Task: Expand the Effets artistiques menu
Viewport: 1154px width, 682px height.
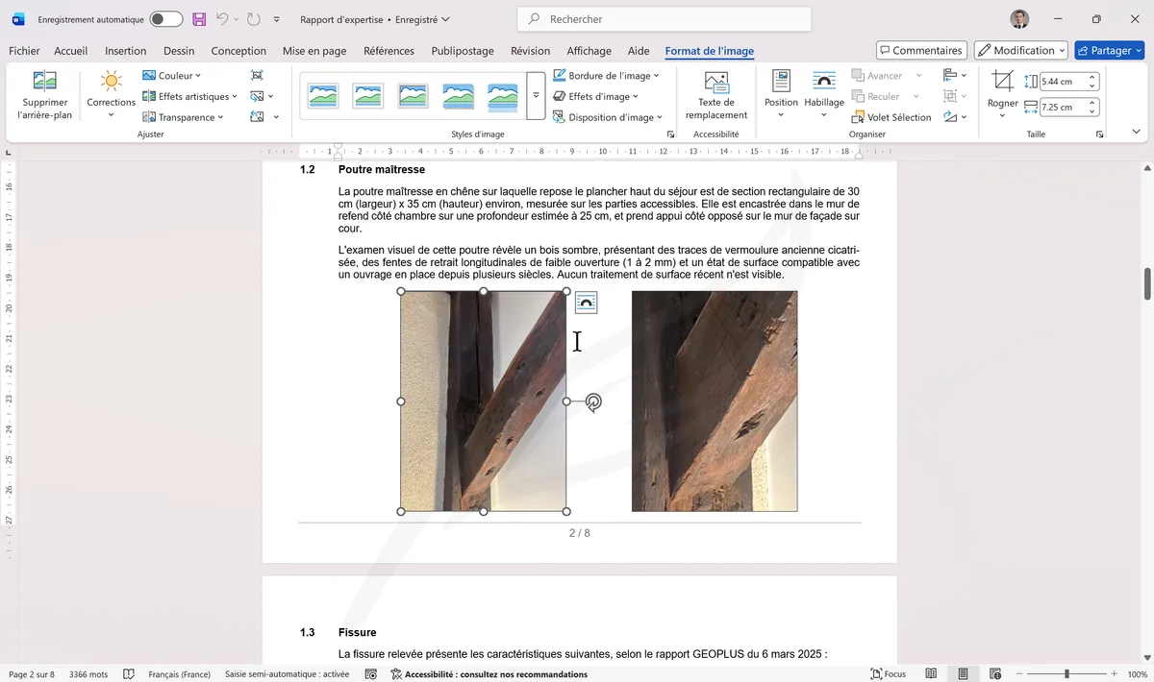Action: point(188,96)
